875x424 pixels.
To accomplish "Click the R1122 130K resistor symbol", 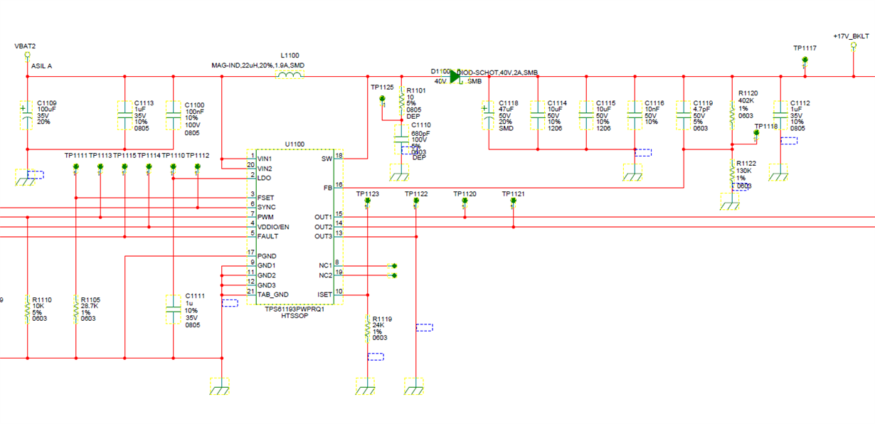I will coord(732,174).
